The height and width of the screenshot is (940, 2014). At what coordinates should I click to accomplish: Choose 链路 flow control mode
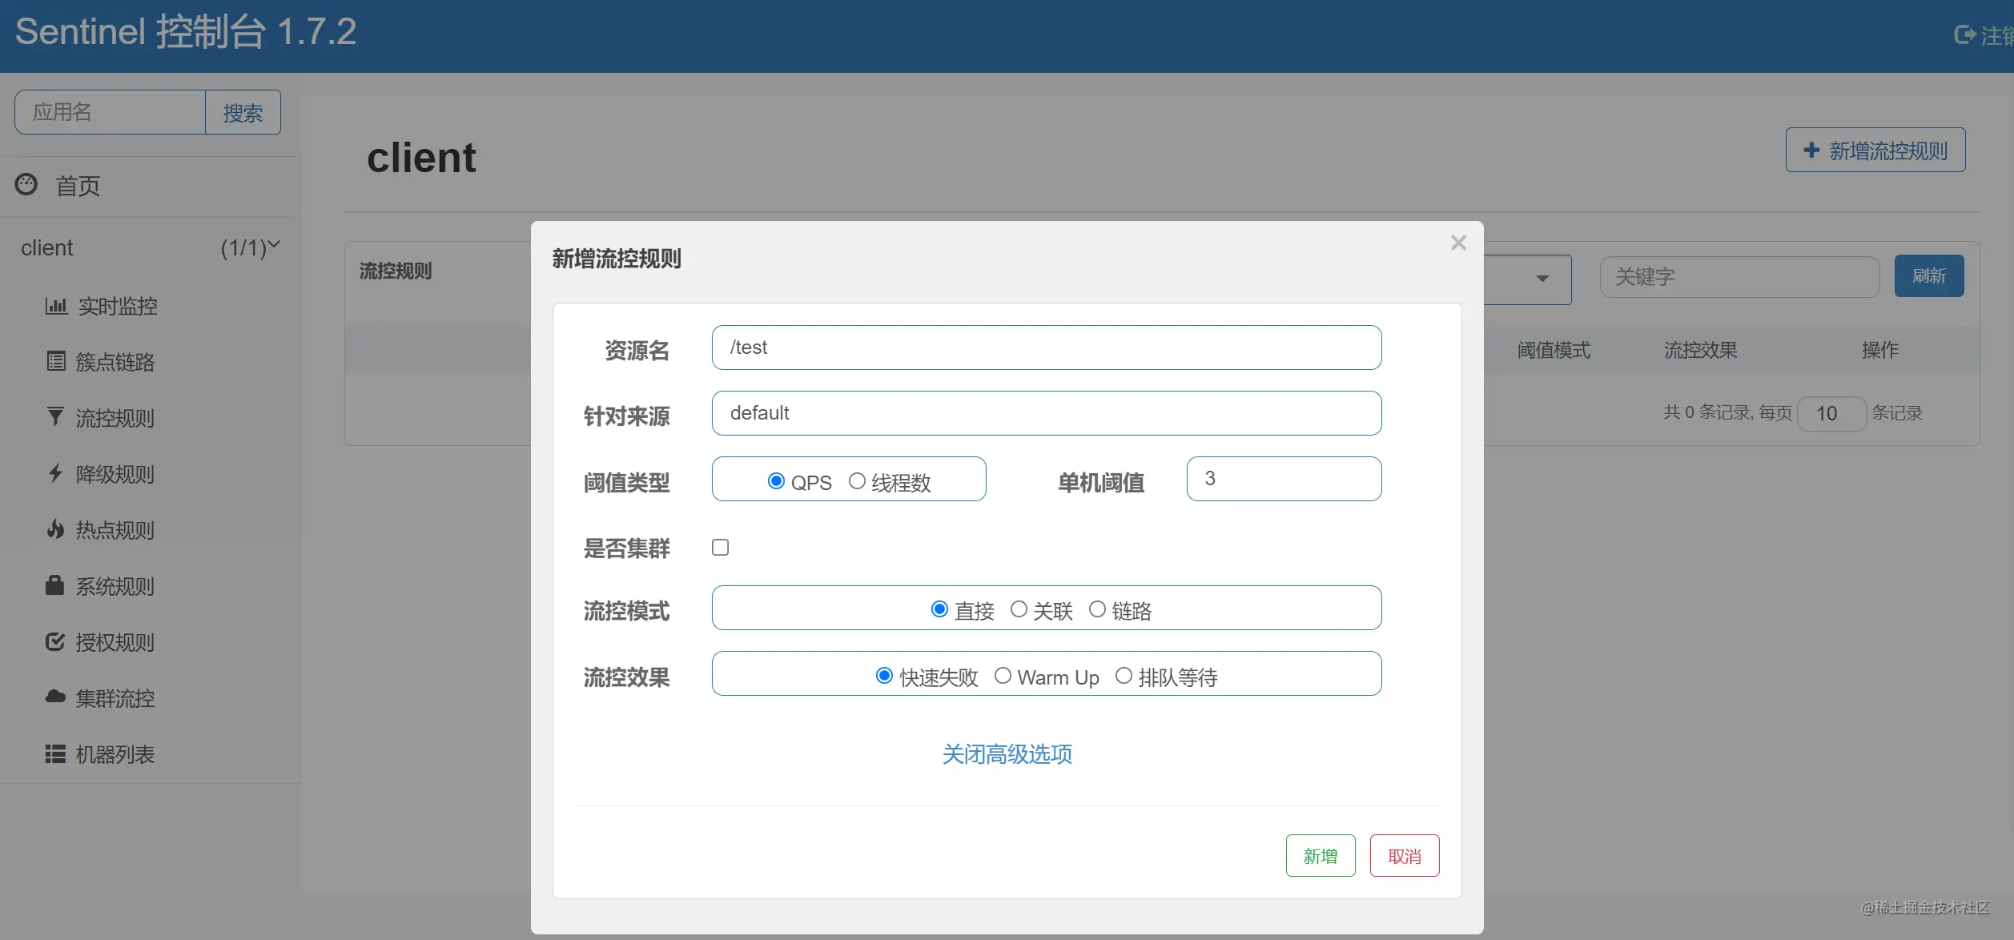click(1097, 609)
